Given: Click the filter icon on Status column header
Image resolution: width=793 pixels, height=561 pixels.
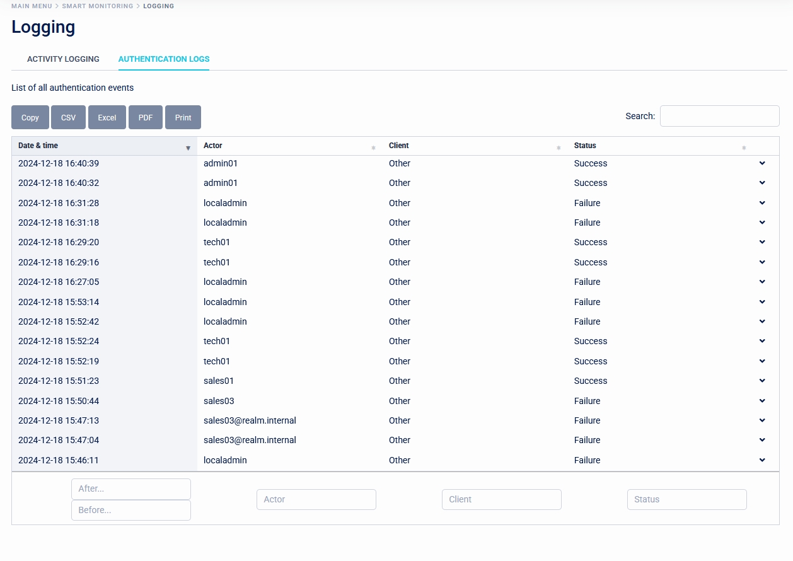Looking at the screenshot, I should click(743, 147).
